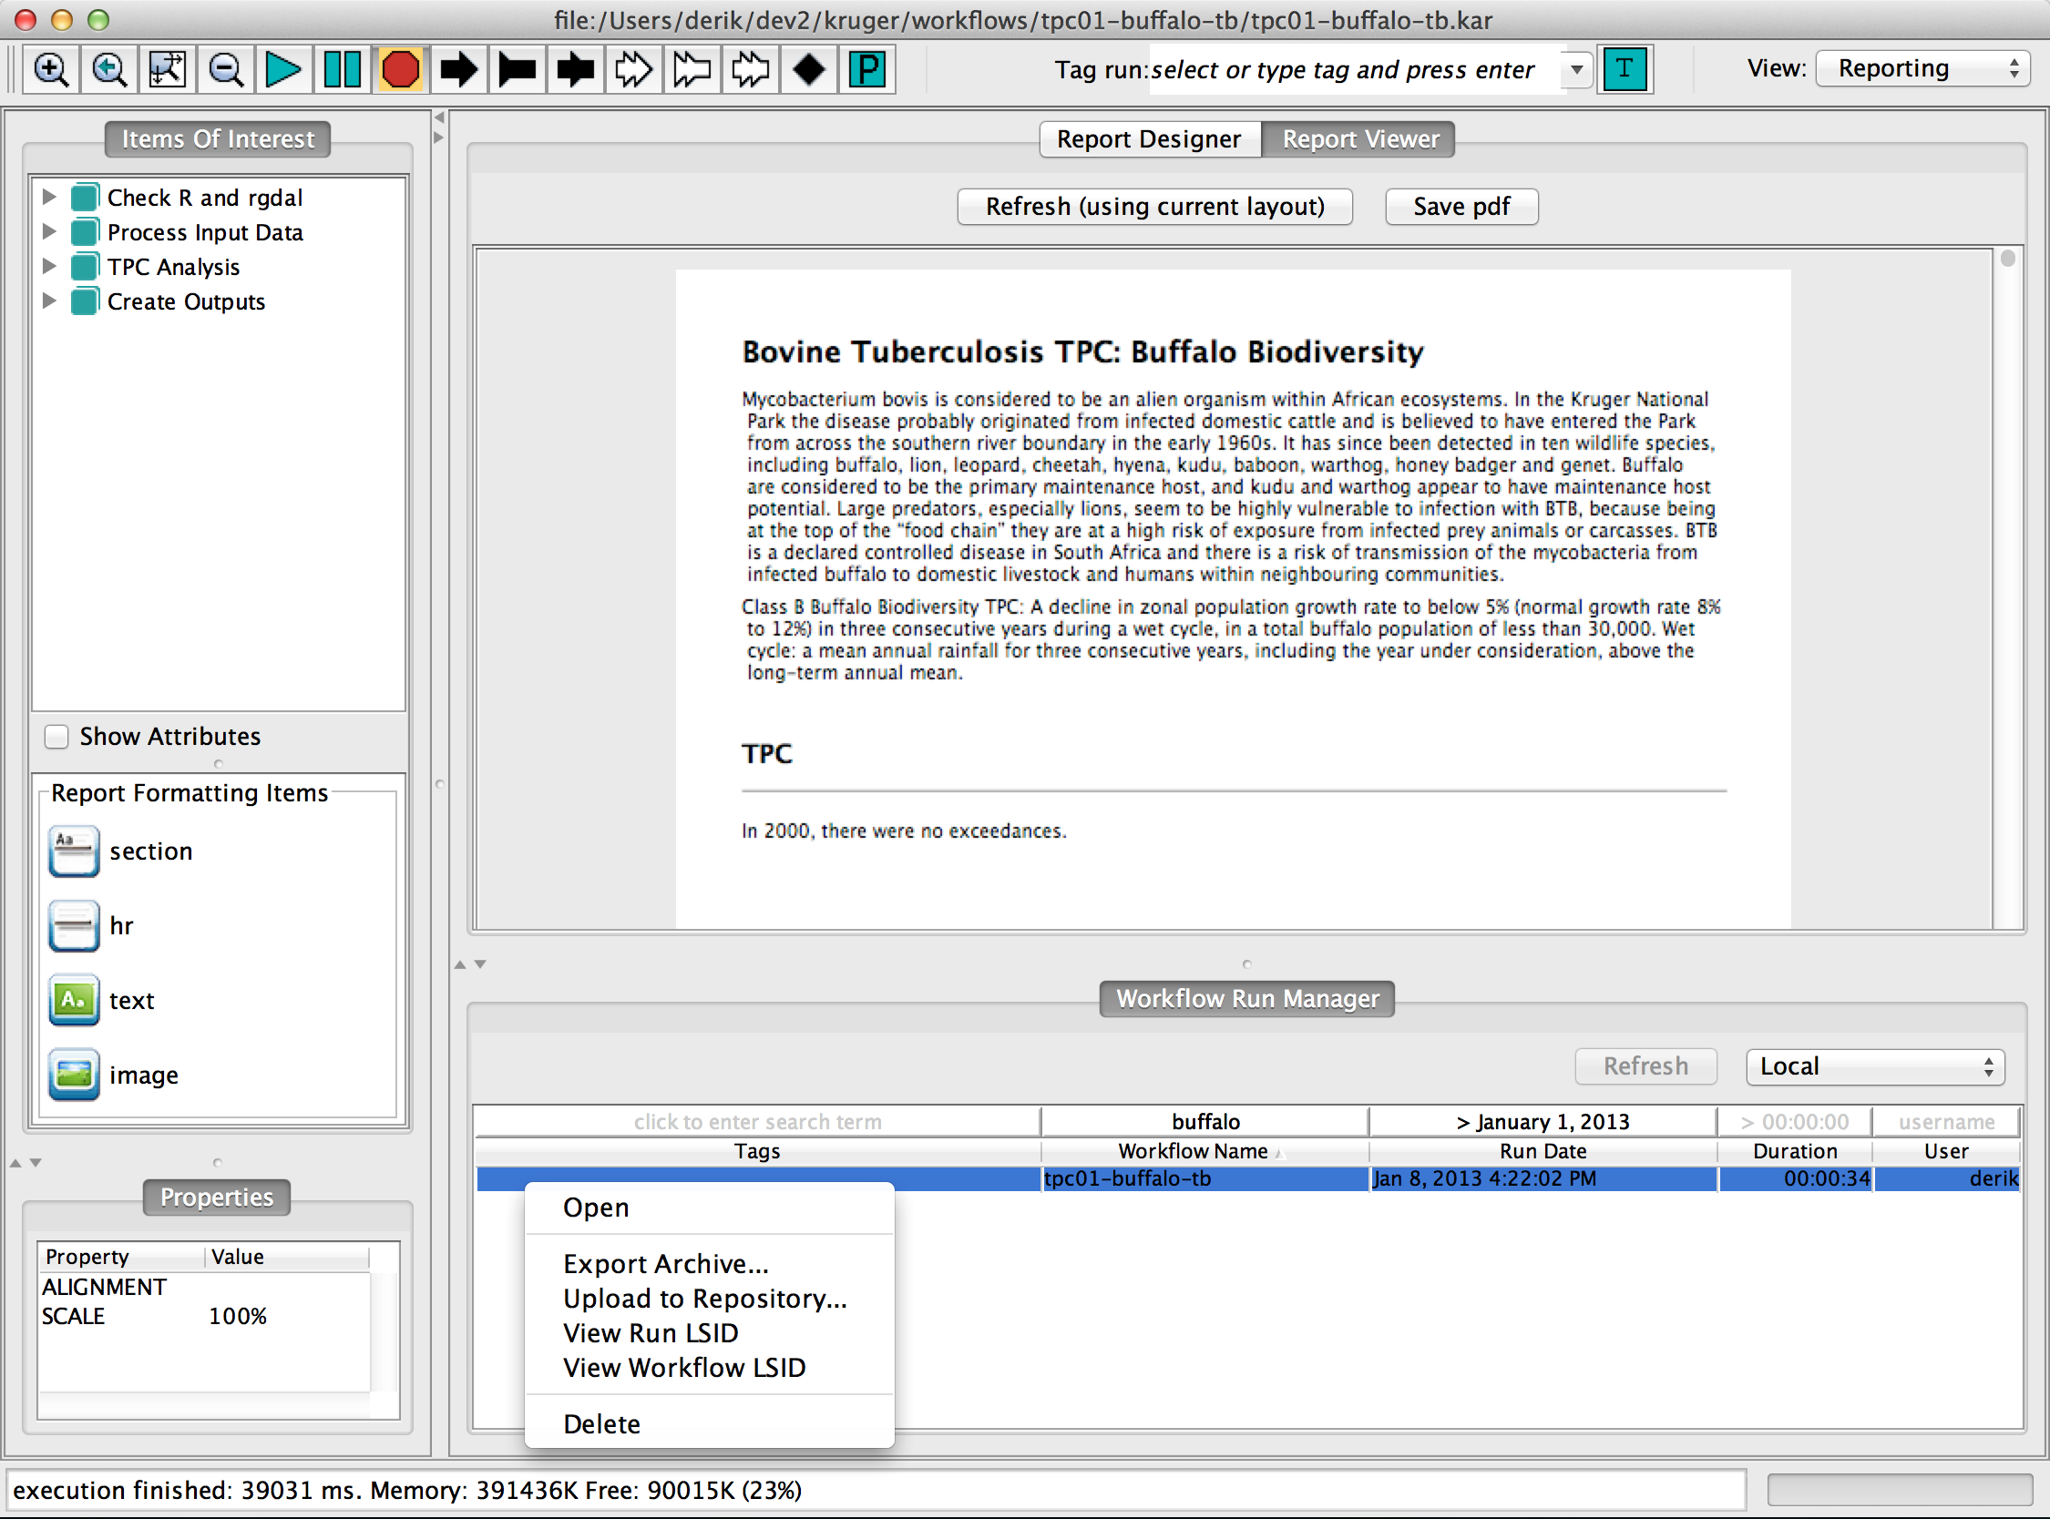Click the Step Forward arrow icon
This screenshot has width=2050, height=1519.
click(458, 67)
